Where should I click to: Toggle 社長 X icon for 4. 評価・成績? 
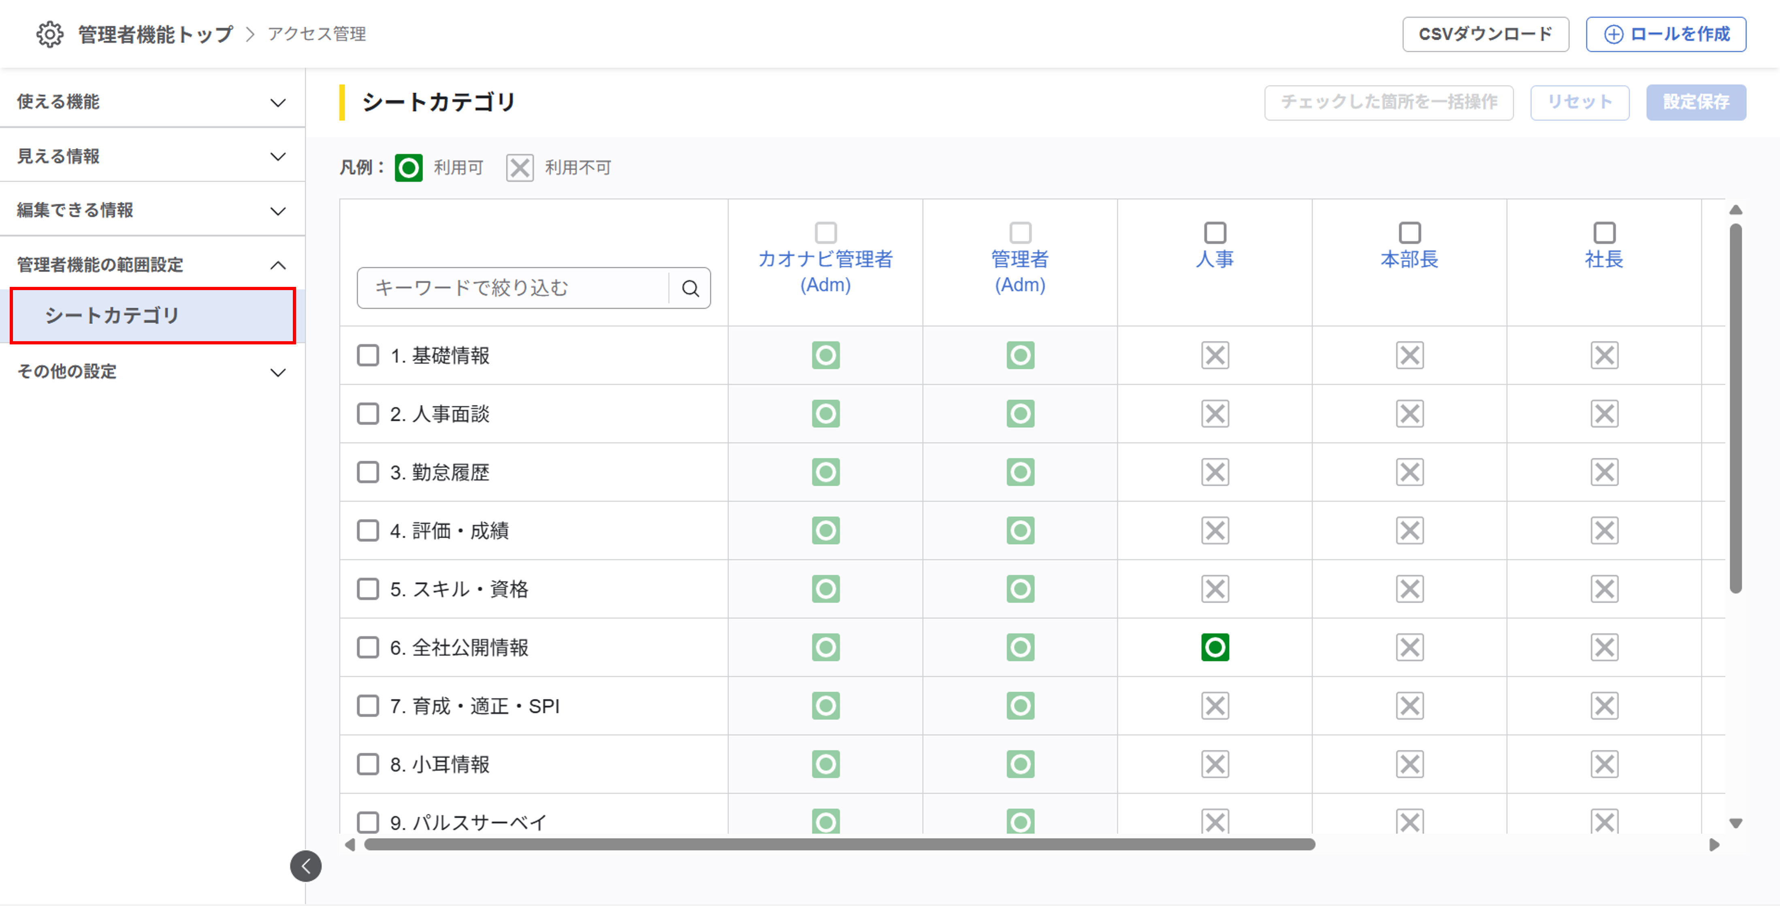[1604, 531]
